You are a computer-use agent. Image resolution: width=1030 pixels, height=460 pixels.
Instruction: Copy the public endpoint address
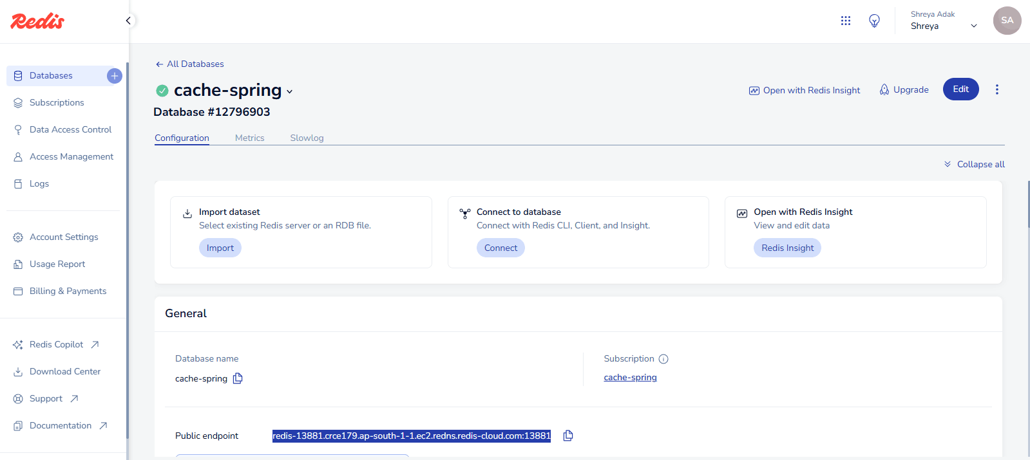coord(568,436)
